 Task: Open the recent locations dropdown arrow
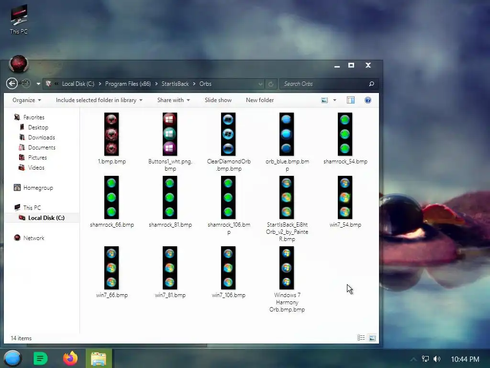[38, 84]
